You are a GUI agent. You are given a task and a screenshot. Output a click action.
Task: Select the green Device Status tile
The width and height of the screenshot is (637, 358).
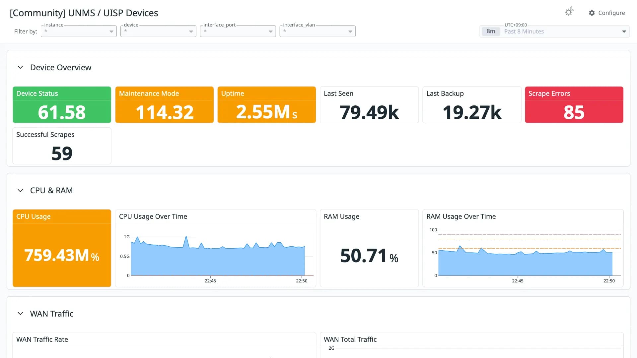(x=62, y=105)
